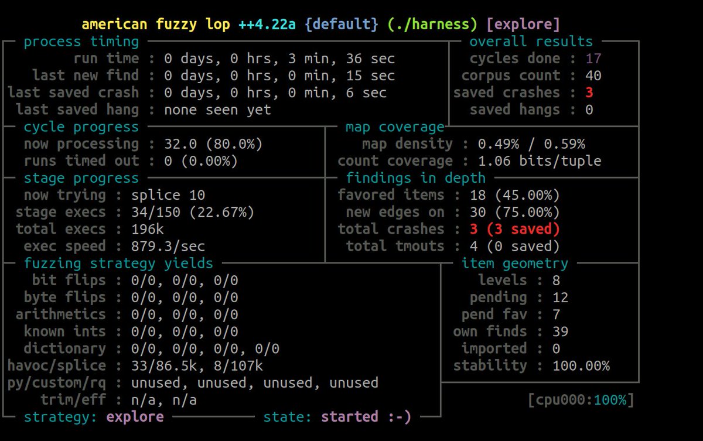Click total tmouts value '4 (0 saved)'

coord(515,246)
